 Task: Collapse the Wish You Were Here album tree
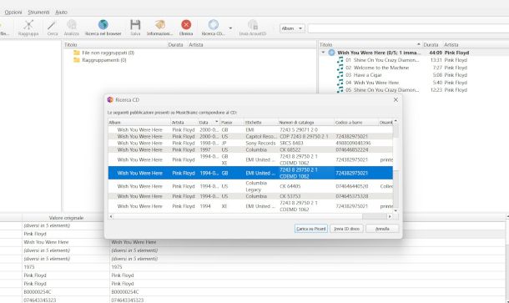tap(323, 53)
